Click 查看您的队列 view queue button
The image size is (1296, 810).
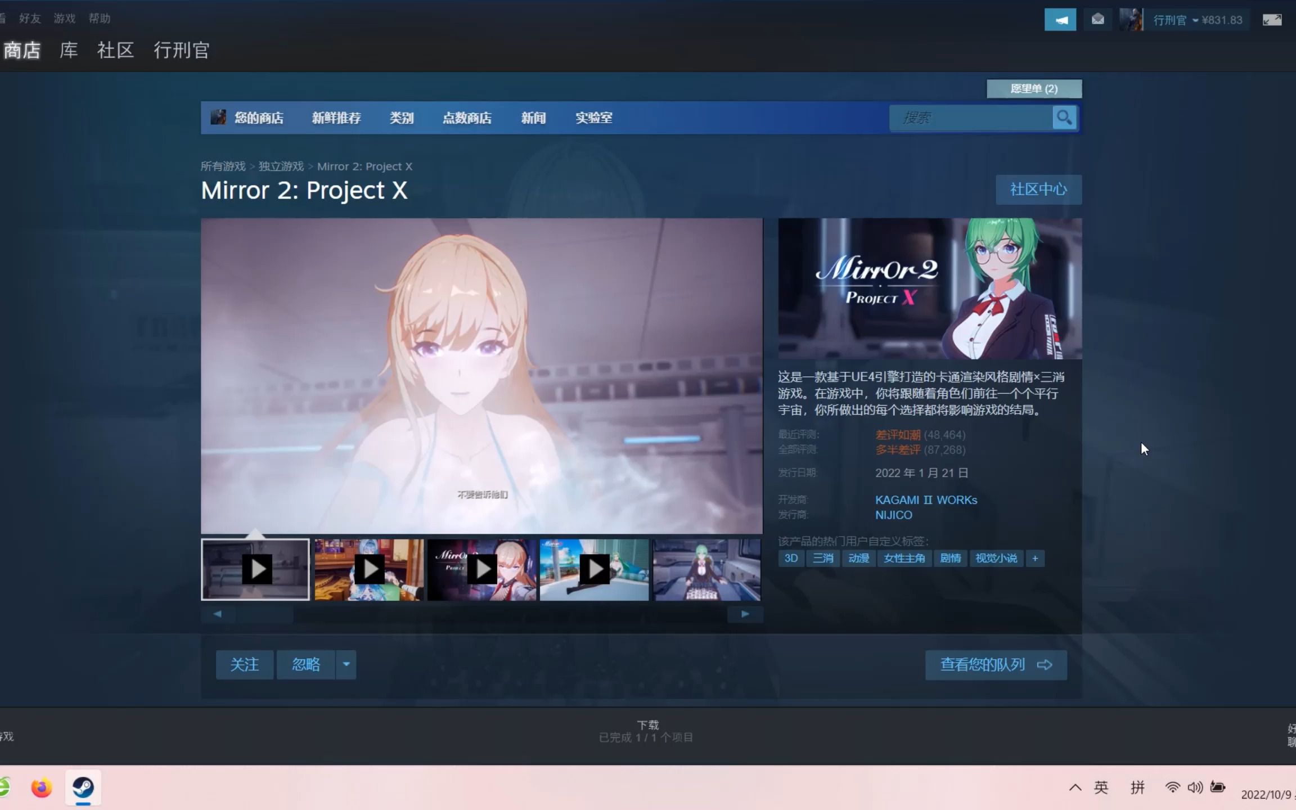pos(996,665)
